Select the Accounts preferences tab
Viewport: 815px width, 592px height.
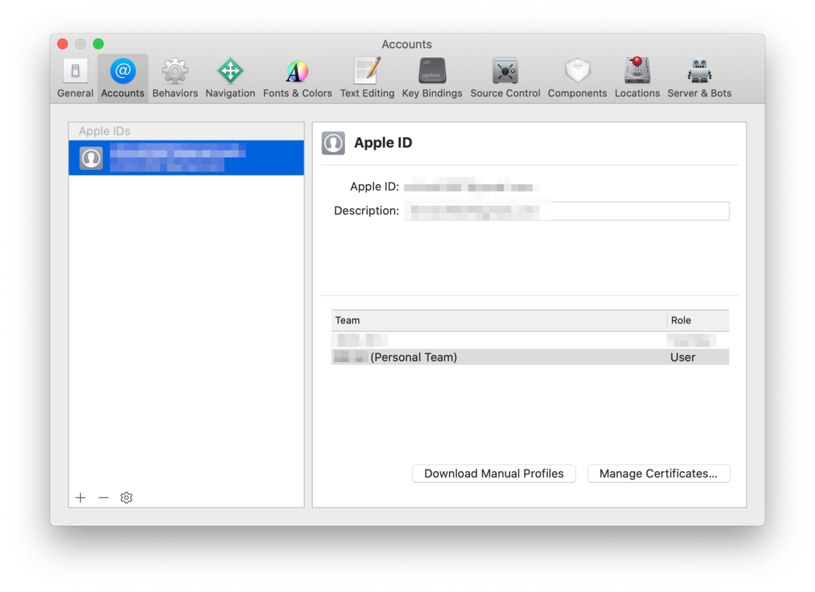click(x=123, y=78)
